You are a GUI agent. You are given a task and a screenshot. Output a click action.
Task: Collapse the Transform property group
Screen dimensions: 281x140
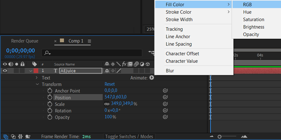point(37,84)
